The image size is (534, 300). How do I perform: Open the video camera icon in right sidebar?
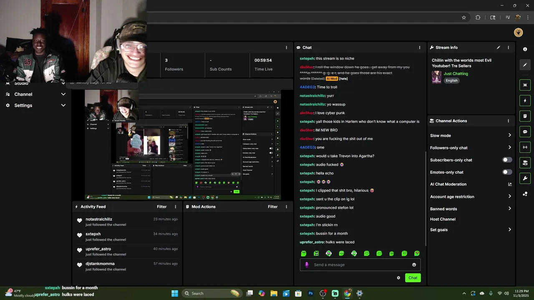tap(525, 163)
